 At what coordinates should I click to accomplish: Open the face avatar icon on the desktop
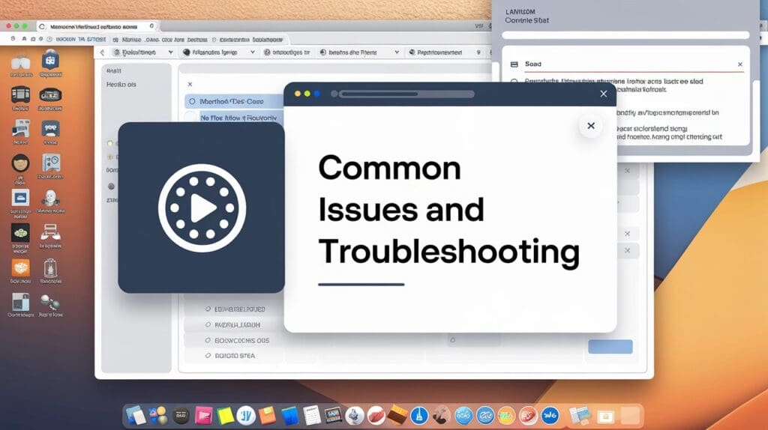20,163
